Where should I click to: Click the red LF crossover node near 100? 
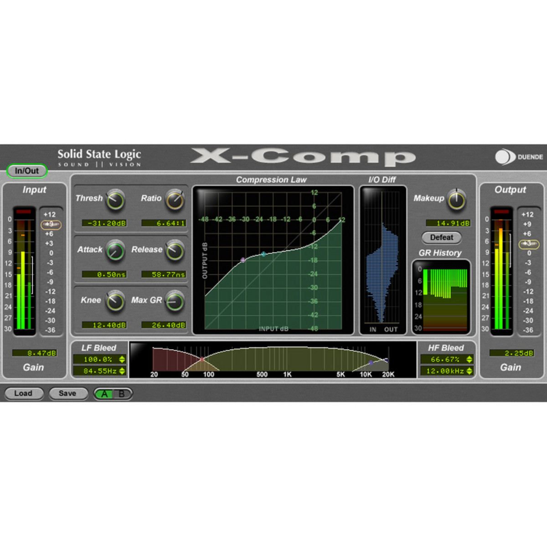coord(202,360)
